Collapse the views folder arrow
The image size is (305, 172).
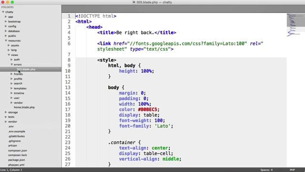[9, 55]
